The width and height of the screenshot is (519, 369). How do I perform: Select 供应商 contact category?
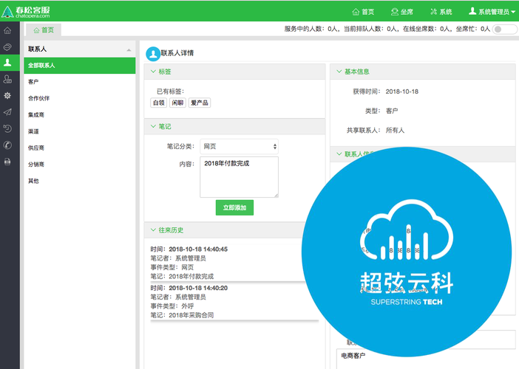79,148
